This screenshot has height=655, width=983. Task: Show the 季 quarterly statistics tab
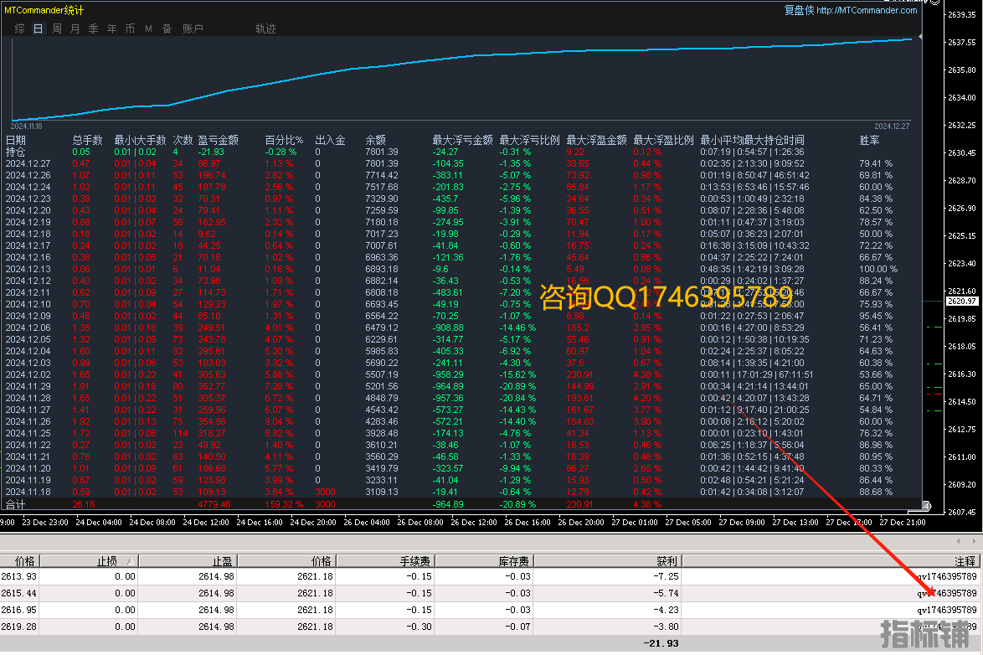point(93,28)
